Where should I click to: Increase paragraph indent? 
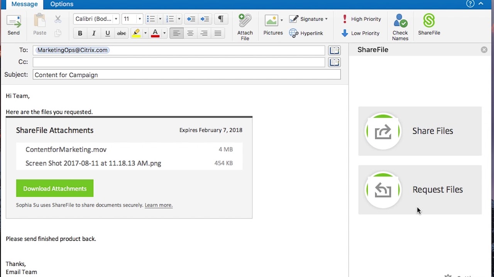pyautogui.click(x=205, y=19)
